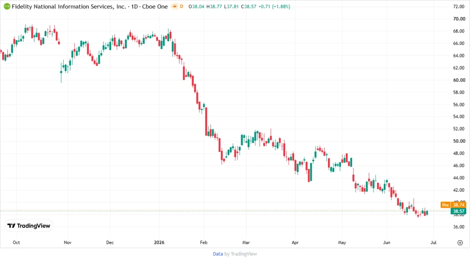Screen dimensions: 470x260
Task: Click the H38.77 high value
Action: pos(214,7)
